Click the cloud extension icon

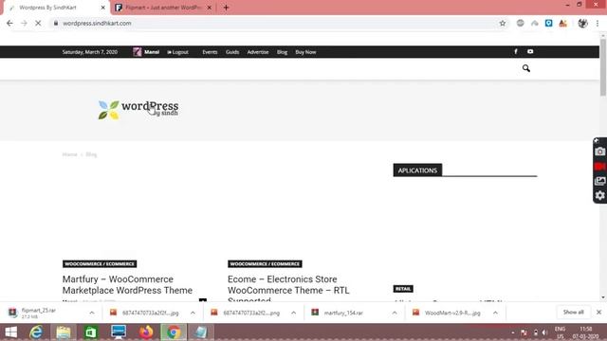pyautogui.click(x=535, y=24)
